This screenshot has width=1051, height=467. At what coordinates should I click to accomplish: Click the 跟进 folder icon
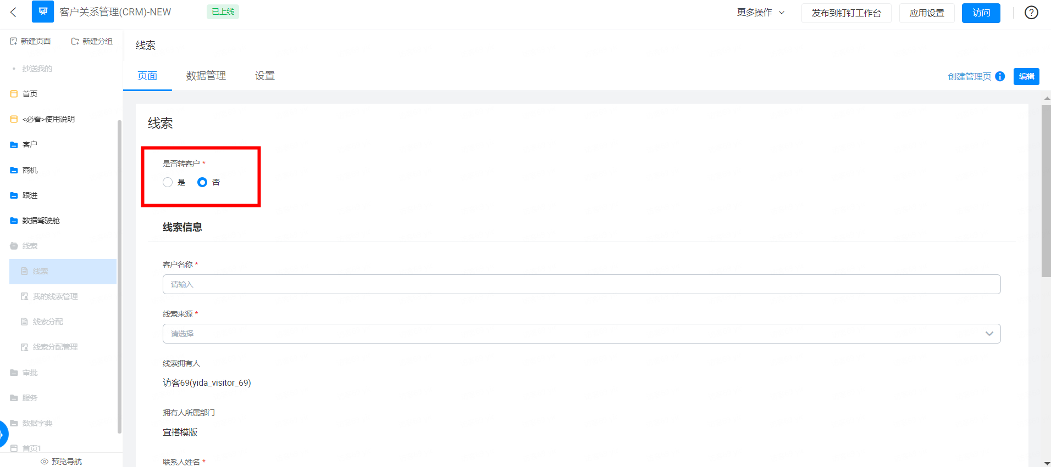click(x=14, y=195)
